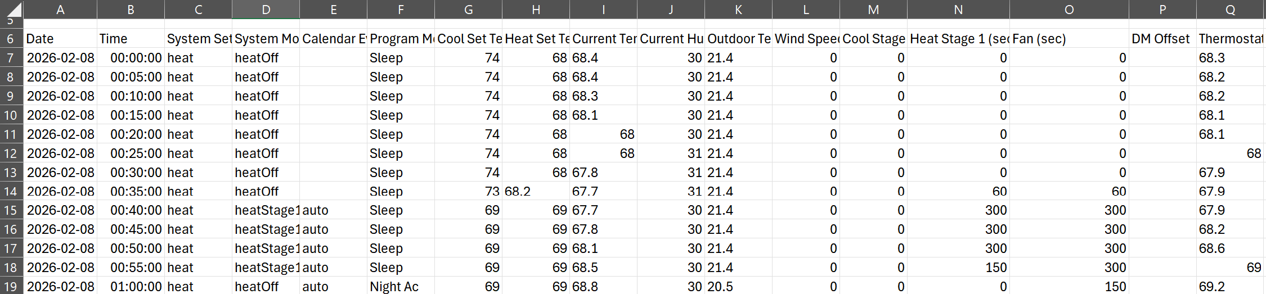
Task: Select the 00:35:00 time cell
Action: [x=131, y=192]
